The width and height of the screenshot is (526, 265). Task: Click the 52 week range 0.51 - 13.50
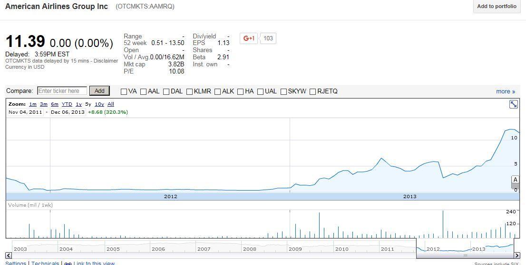pos(168,43)
